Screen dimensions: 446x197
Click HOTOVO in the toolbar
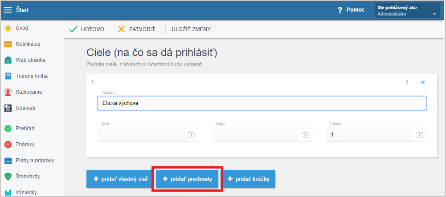(x=87, y=29)
